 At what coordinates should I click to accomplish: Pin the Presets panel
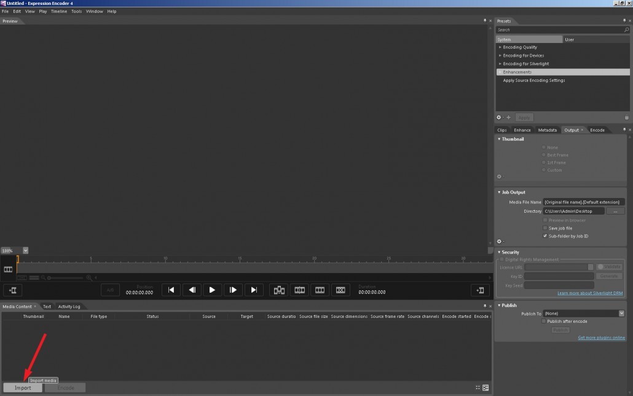pyautogui.click(x=624, y=21)
